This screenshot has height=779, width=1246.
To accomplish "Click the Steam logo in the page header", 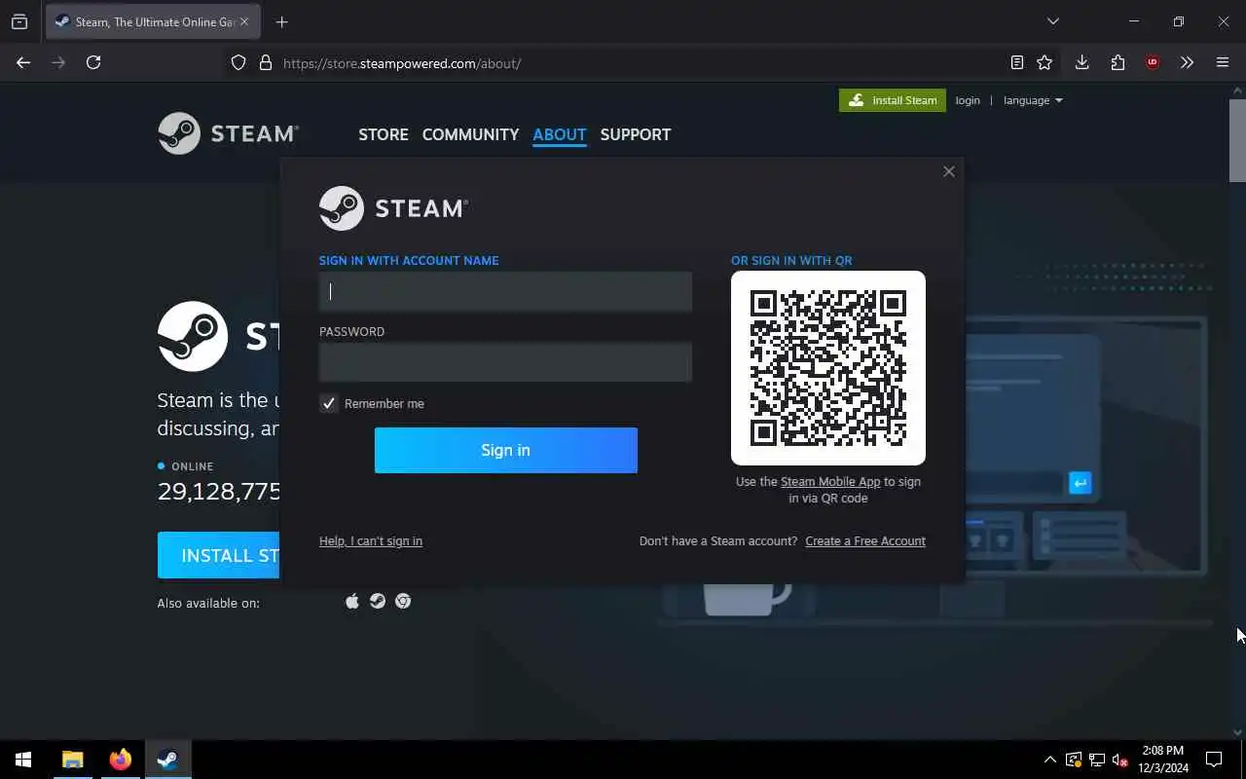I will click(228, 133).
